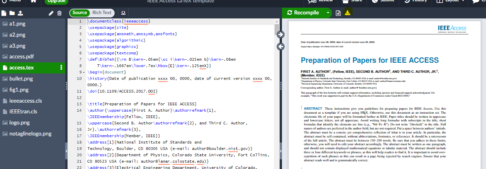The image size is (486, 169).
Task: Click the \usepackage{algorithmic} line
Action: pos(116,40)
